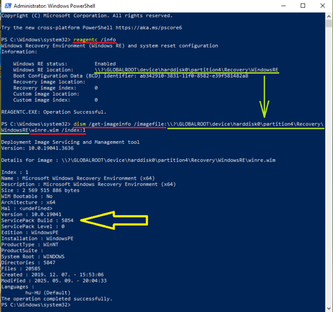Click the 'ServicePack Build : 5854' line
The height and width of the screenshot is (312, 333).
[x=37, y=220]
